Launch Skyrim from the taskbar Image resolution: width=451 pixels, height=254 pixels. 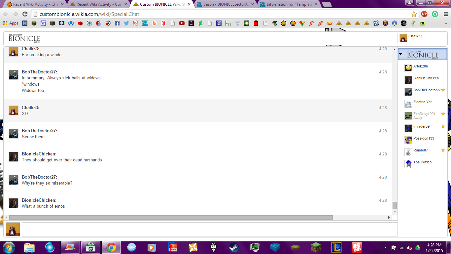214,247
